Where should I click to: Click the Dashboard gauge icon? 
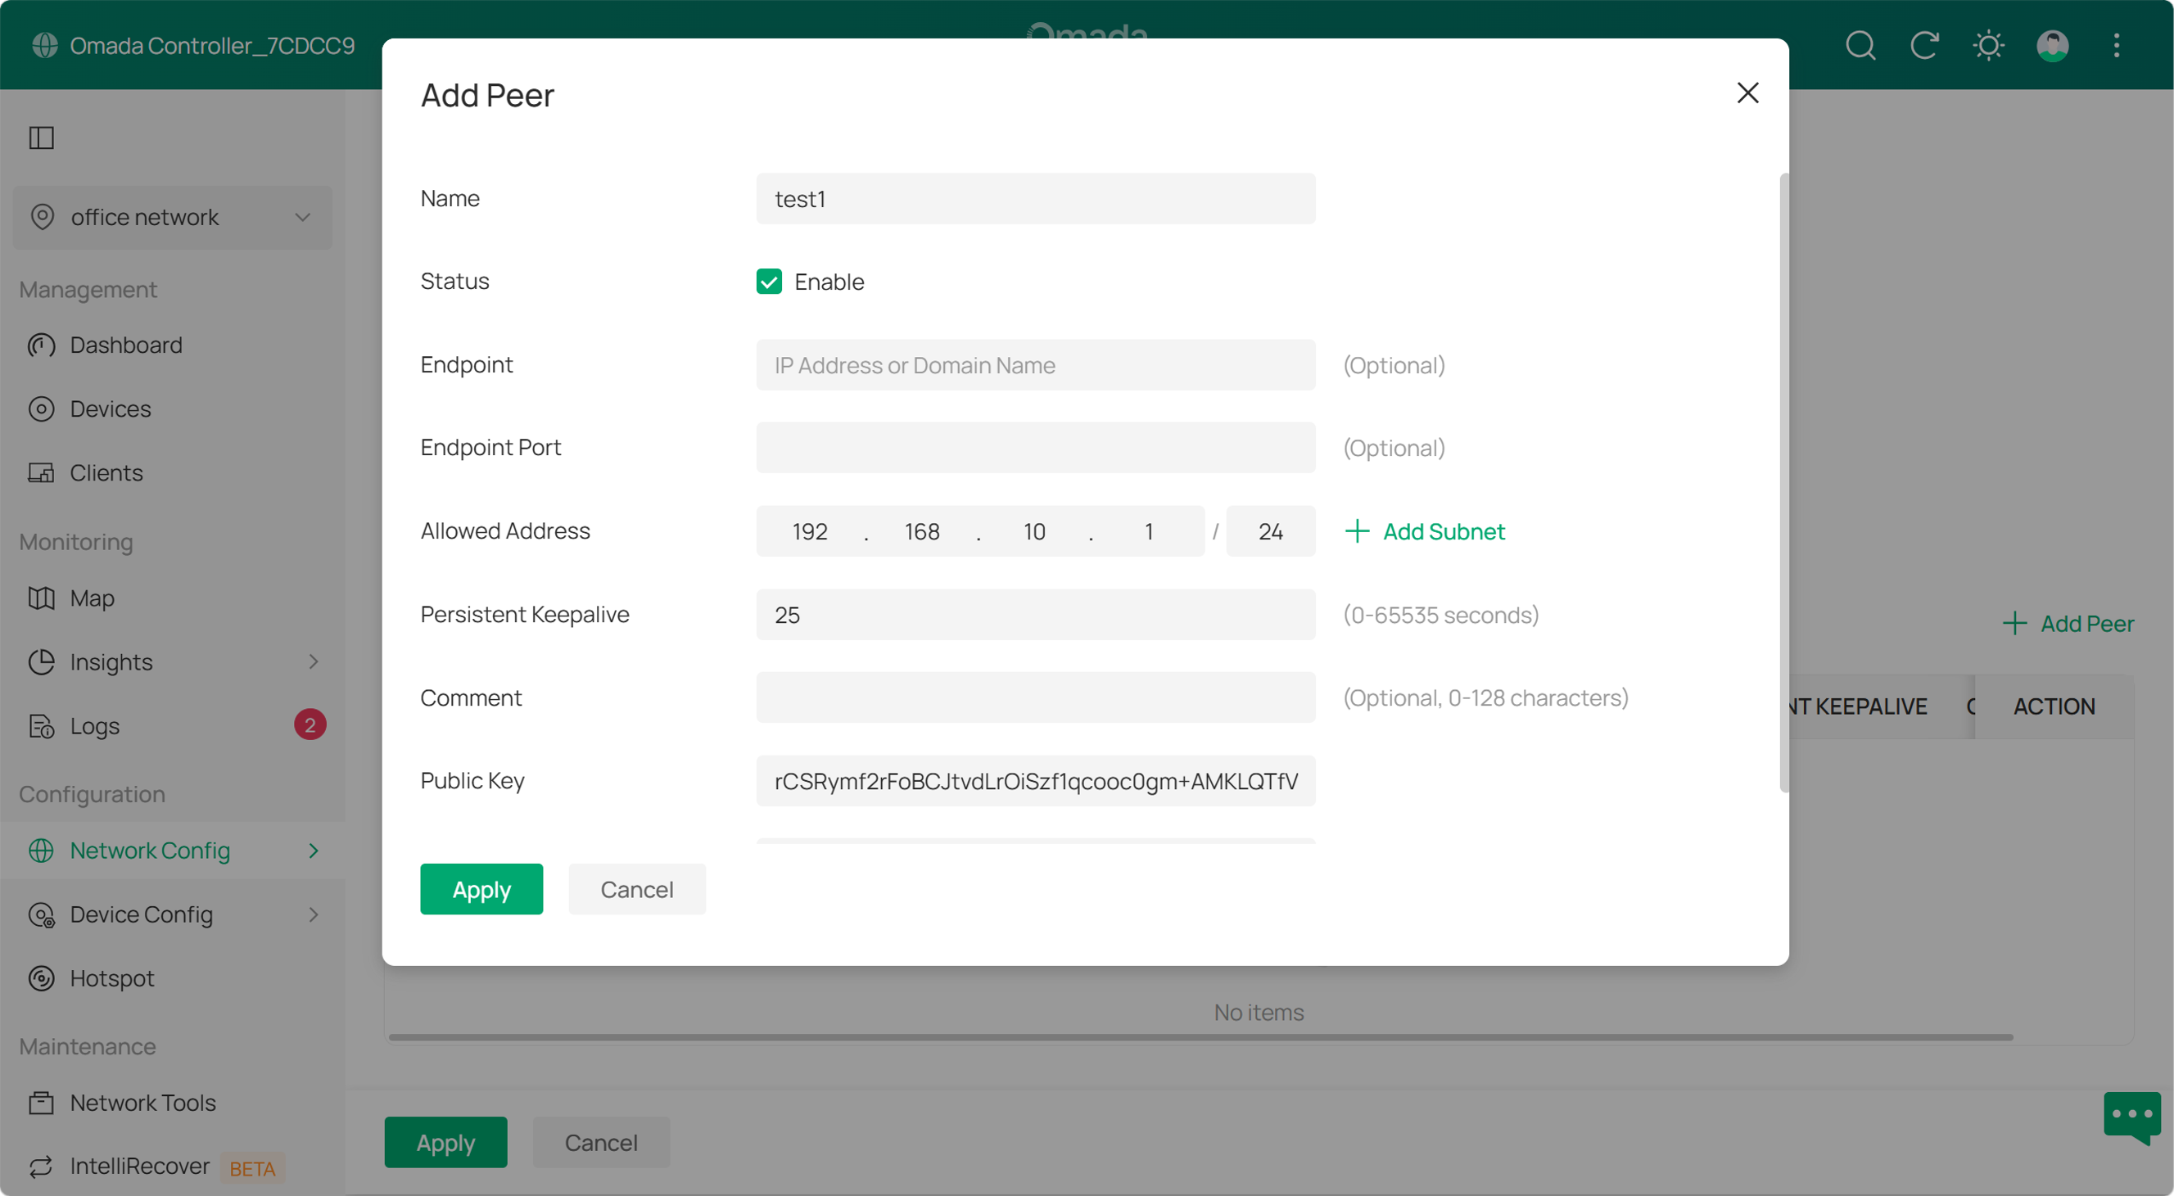click(x=42, y=345)
